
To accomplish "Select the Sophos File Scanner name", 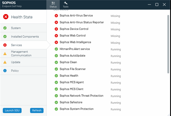I will [73, 69].
